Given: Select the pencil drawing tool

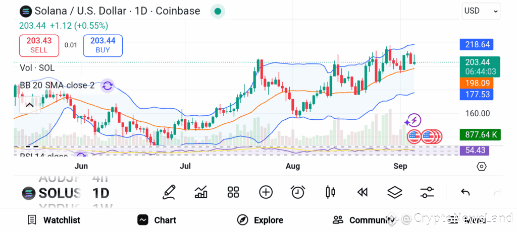Looking at the screenshot, I should [x=169, y=192].
